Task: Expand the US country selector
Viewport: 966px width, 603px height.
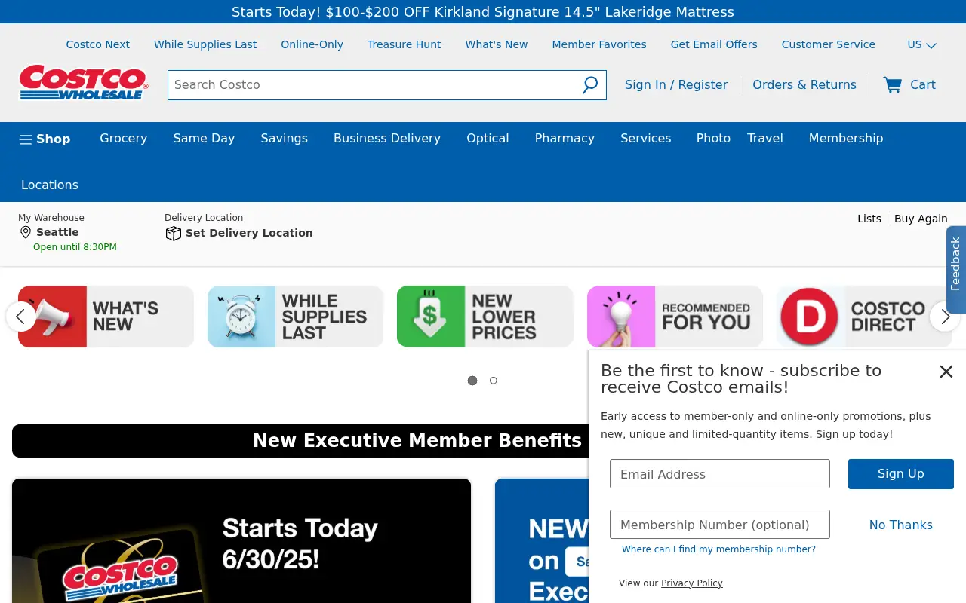Action: tap(921, 44)
